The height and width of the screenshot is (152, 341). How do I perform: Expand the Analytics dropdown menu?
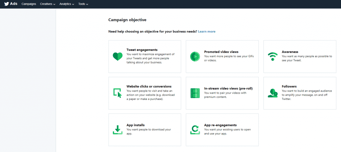67,4
